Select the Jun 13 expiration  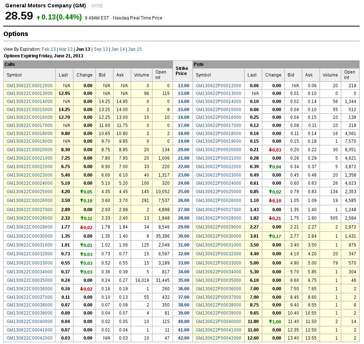pyautogui.click(x=83, y=49)
